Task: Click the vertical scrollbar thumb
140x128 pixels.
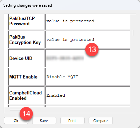Action: pyautogui.click(x=133, y=33)
